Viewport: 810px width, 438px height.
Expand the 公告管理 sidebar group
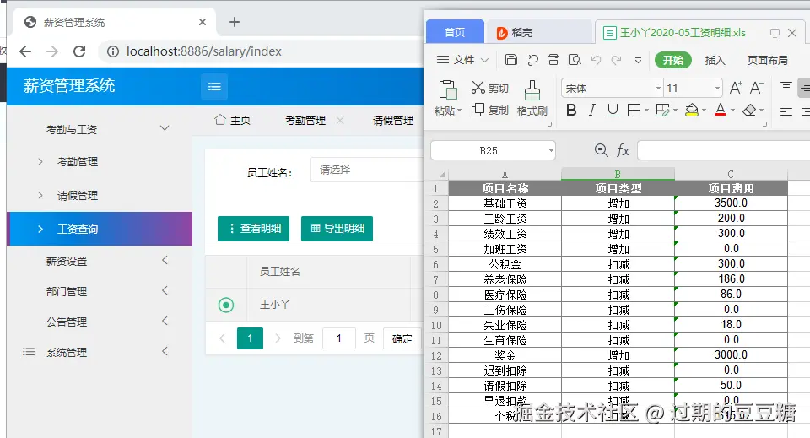(x=165, y=321)
